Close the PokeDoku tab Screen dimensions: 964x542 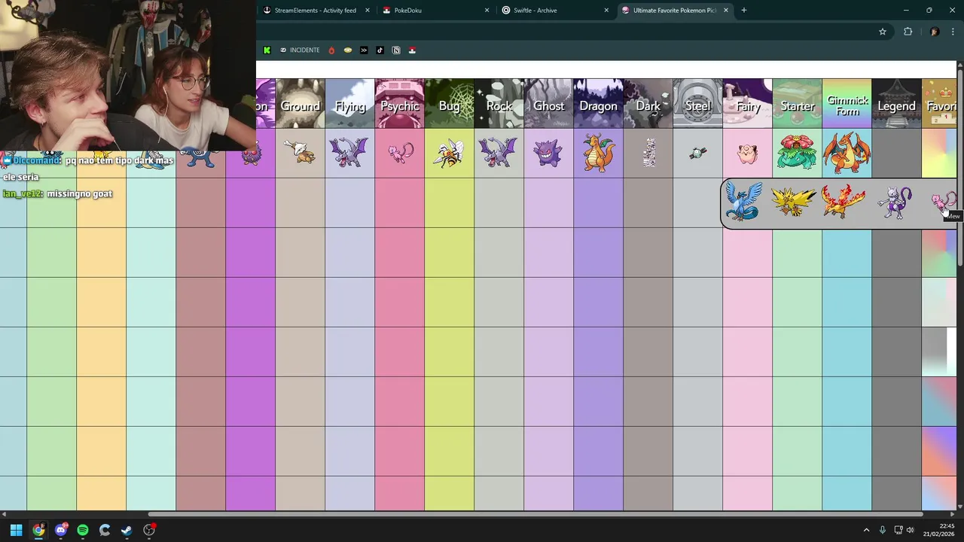[x=487, y=11]
